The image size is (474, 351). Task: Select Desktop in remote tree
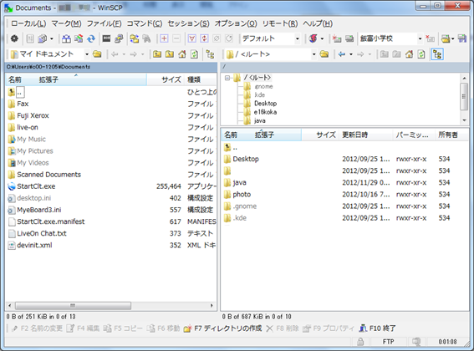265,104
